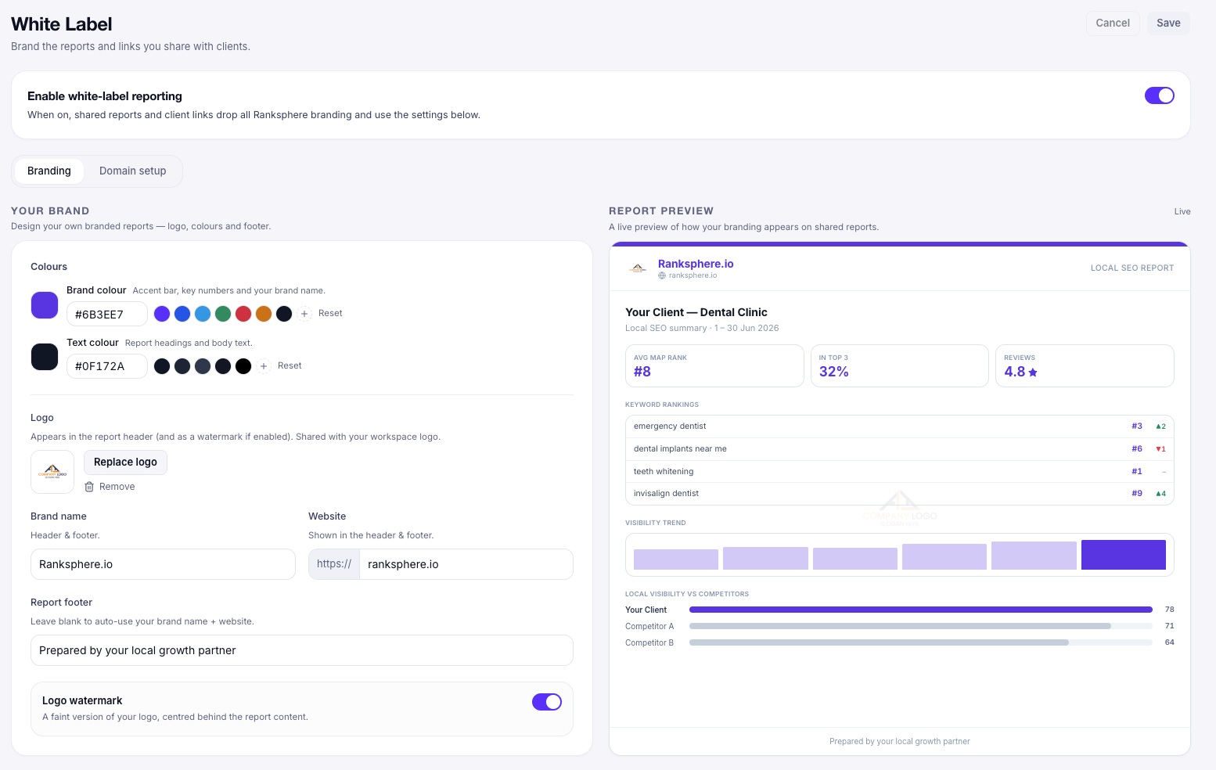Click the "teeth whitening" keyword row
This screenshot has height=770, width=1216.
(900, 472)
